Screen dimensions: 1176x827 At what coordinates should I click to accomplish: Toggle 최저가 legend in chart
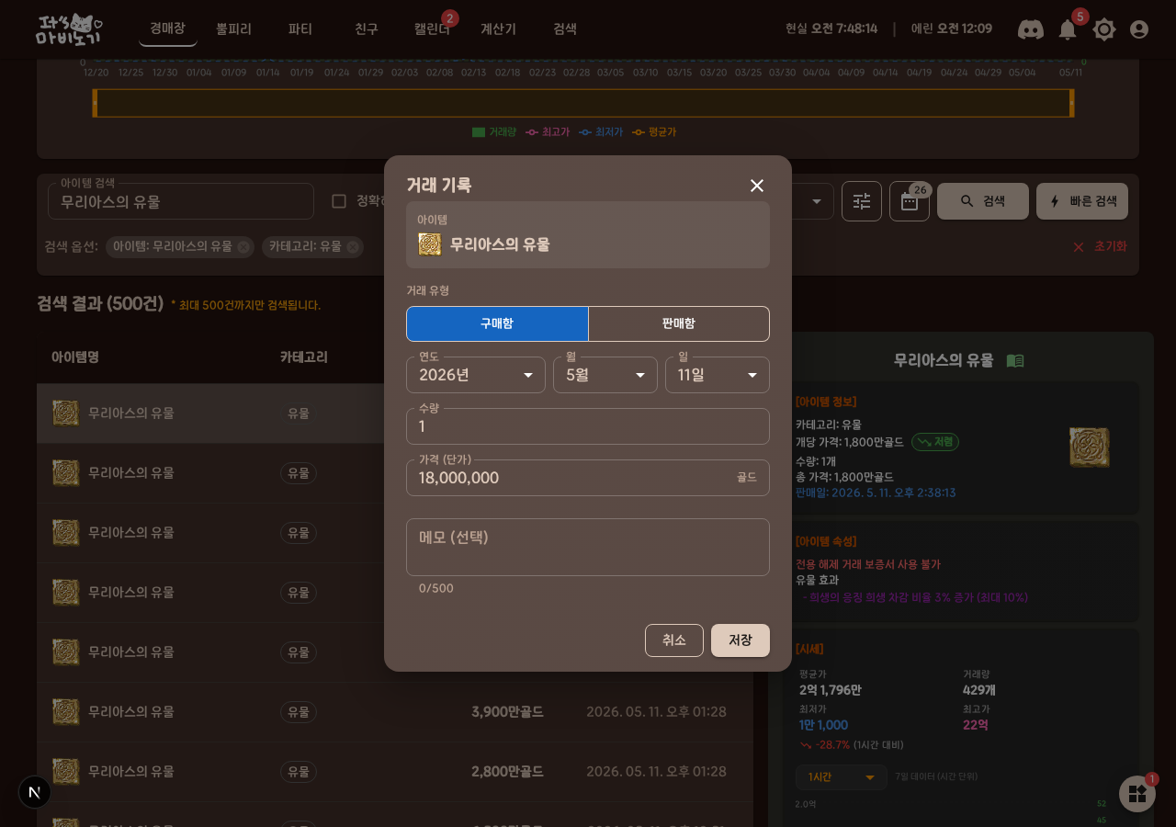[601, 132]
